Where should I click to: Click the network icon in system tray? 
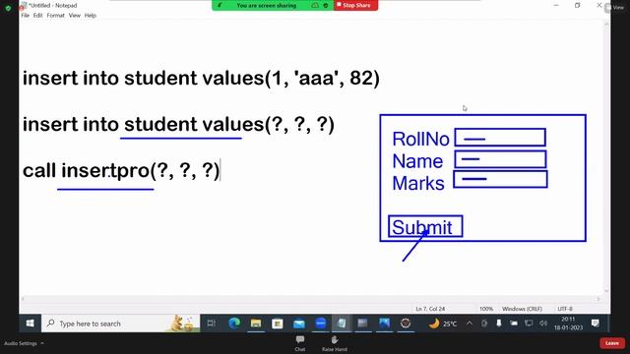[529, 324]
